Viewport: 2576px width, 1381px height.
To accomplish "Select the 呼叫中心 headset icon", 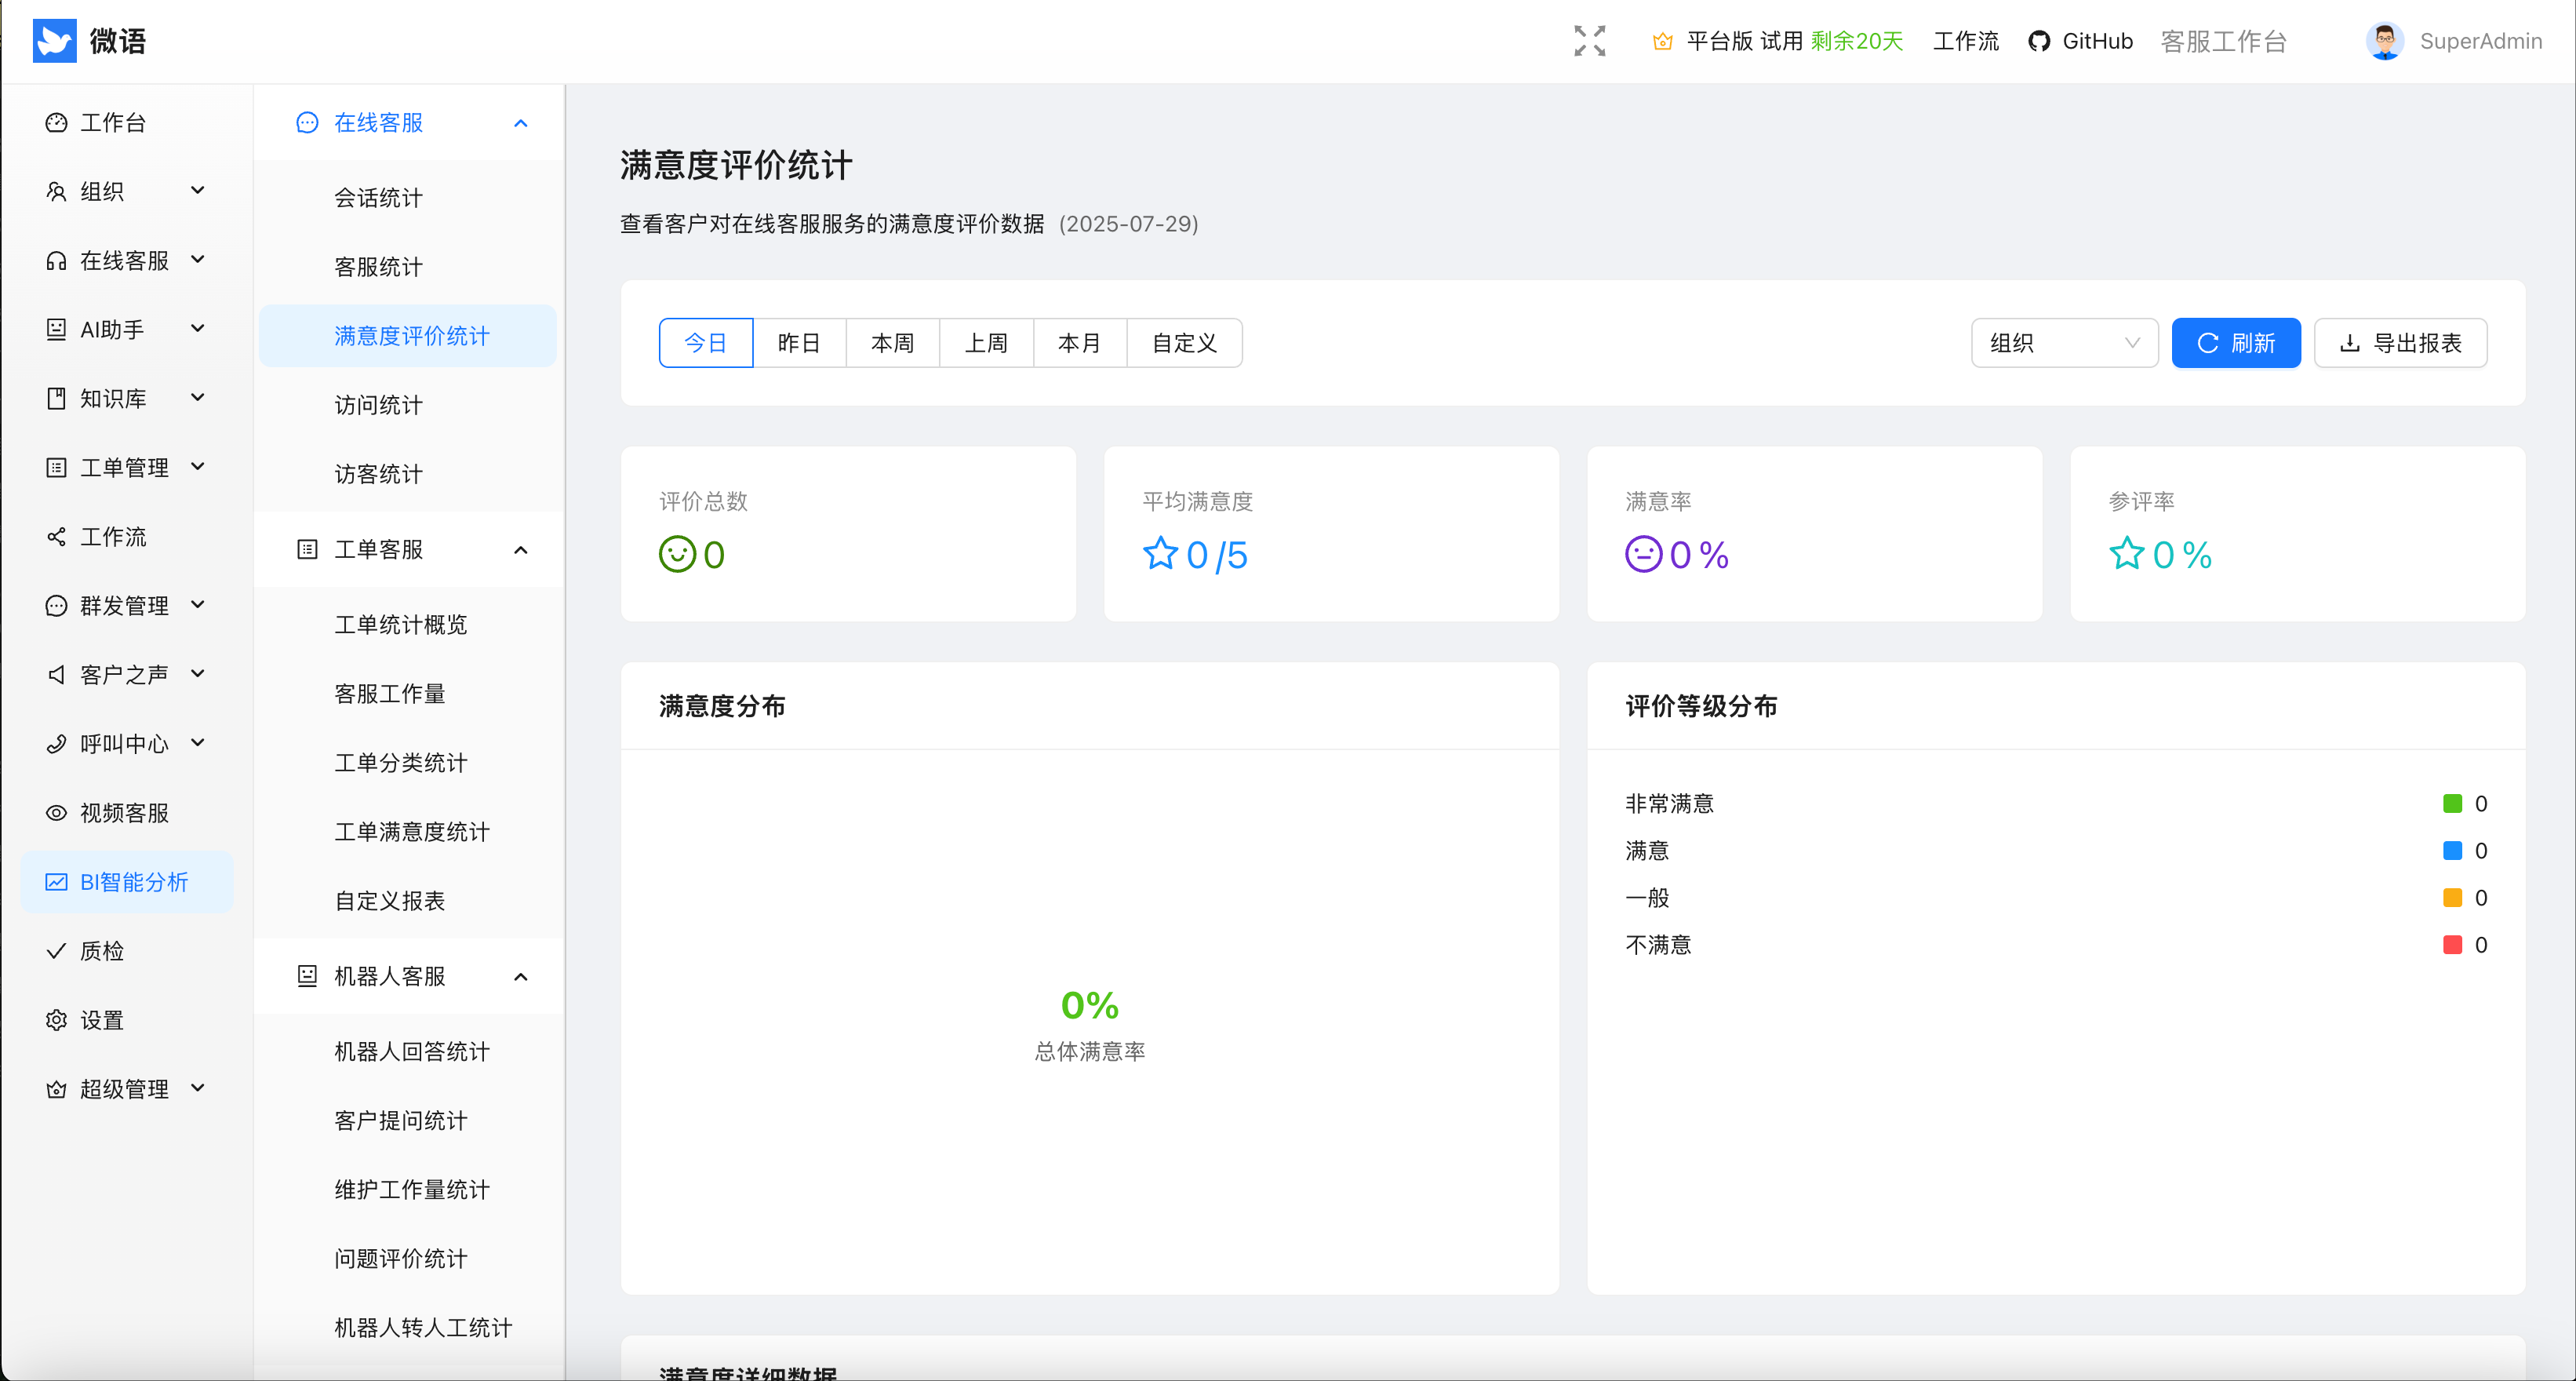I will tap(56, 743).
